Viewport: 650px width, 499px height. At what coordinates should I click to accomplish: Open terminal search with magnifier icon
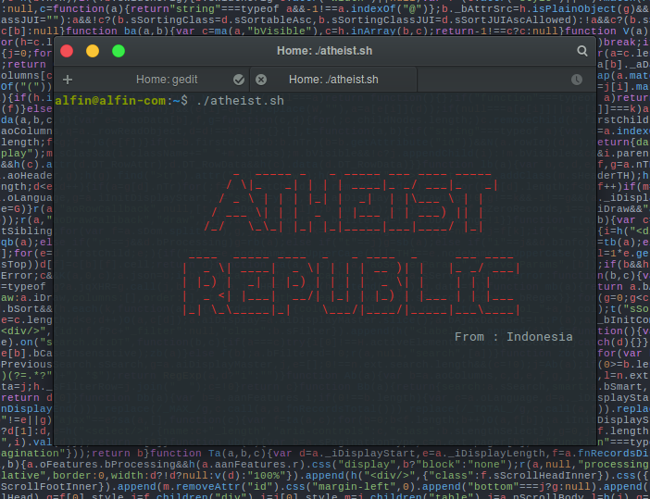click(x=582, y=51)
